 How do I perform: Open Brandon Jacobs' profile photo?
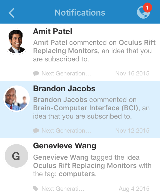point(16,99)
